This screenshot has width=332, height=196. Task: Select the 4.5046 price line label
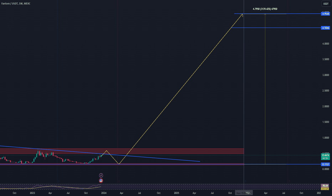[x=326, y=28]
